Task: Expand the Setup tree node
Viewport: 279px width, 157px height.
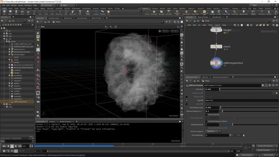Action: 7,41
